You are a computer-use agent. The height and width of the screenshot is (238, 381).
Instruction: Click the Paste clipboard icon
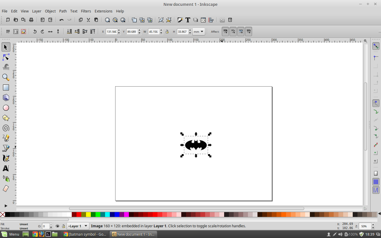click(x=96, y=20)
